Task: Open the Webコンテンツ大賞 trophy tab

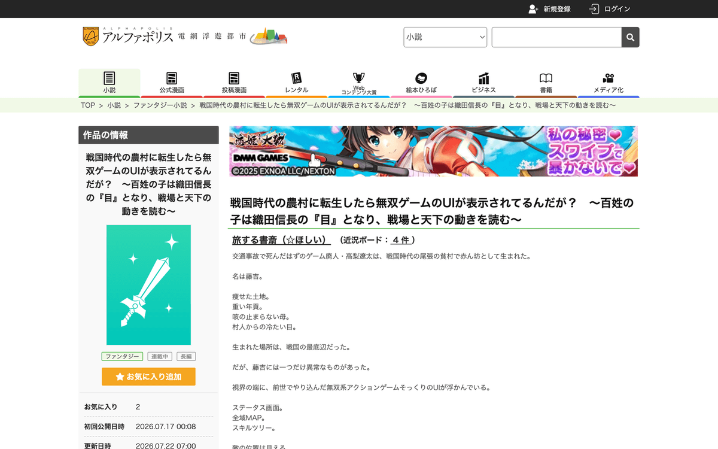Action: point(359,83)
